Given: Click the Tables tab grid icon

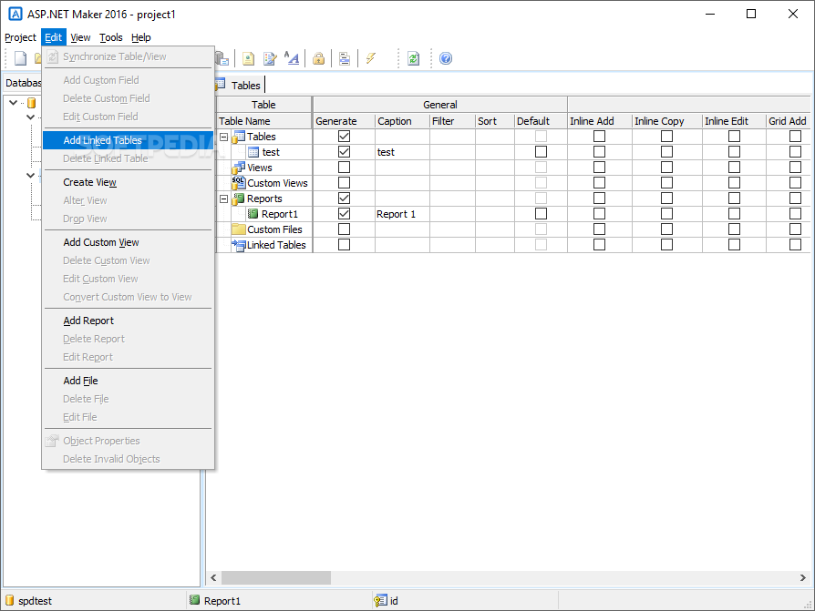Looking at the screenshot, I should 221,84.
